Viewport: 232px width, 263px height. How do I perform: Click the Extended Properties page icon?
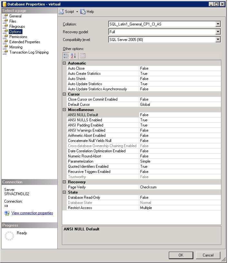(x=5, y=42)
